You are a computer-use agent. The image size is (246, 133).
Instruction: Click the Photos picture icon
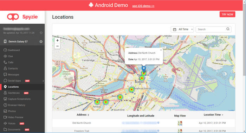point(5,111)
